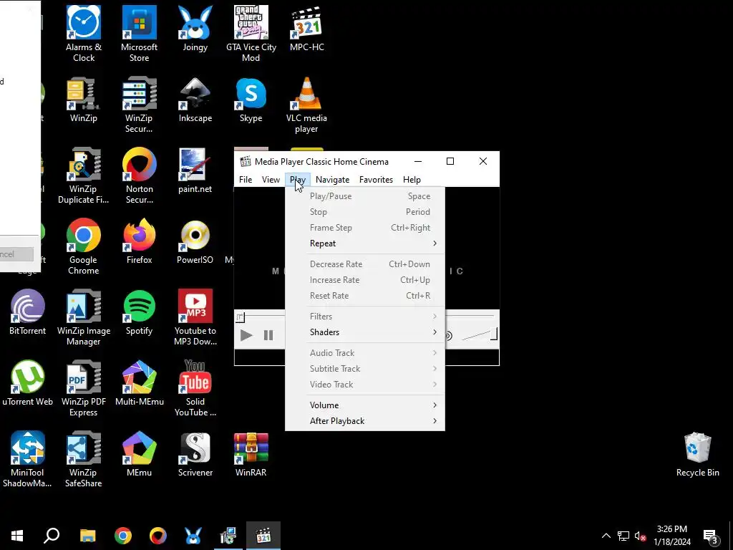Select Youtube to MP3 Dow... icon
The width and height of the screenshot is (733, 550).
click(x=195, y=317)
